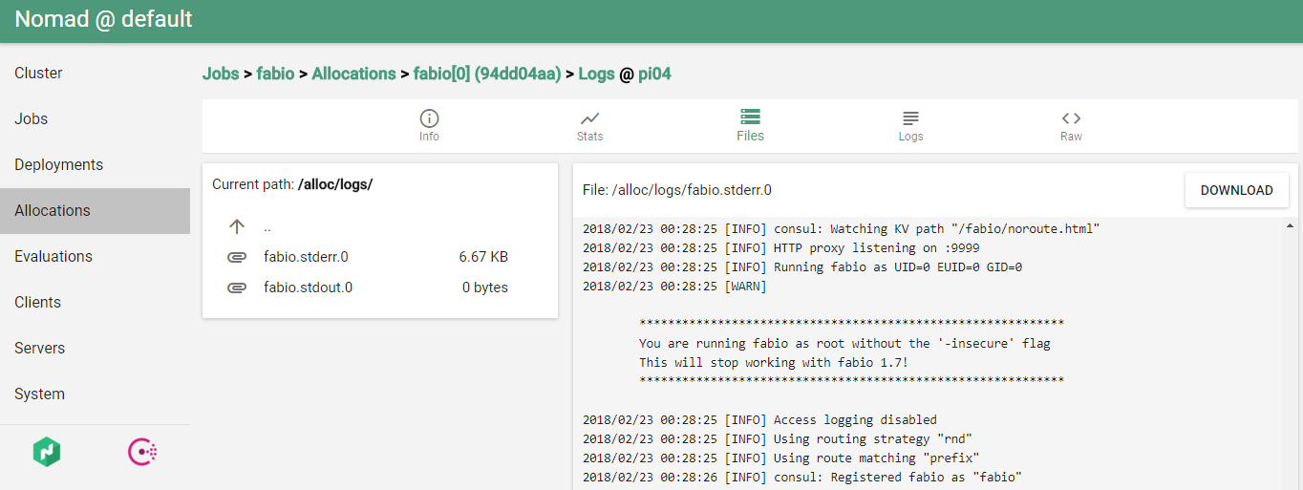Select Allocations in the sidebar
Screen dimensions: 1303x490
95,211
